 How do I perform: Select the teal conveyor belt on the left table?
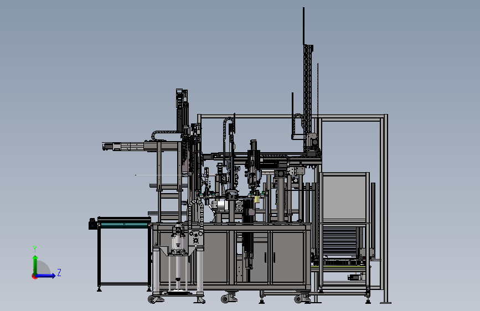pos(124,225)
